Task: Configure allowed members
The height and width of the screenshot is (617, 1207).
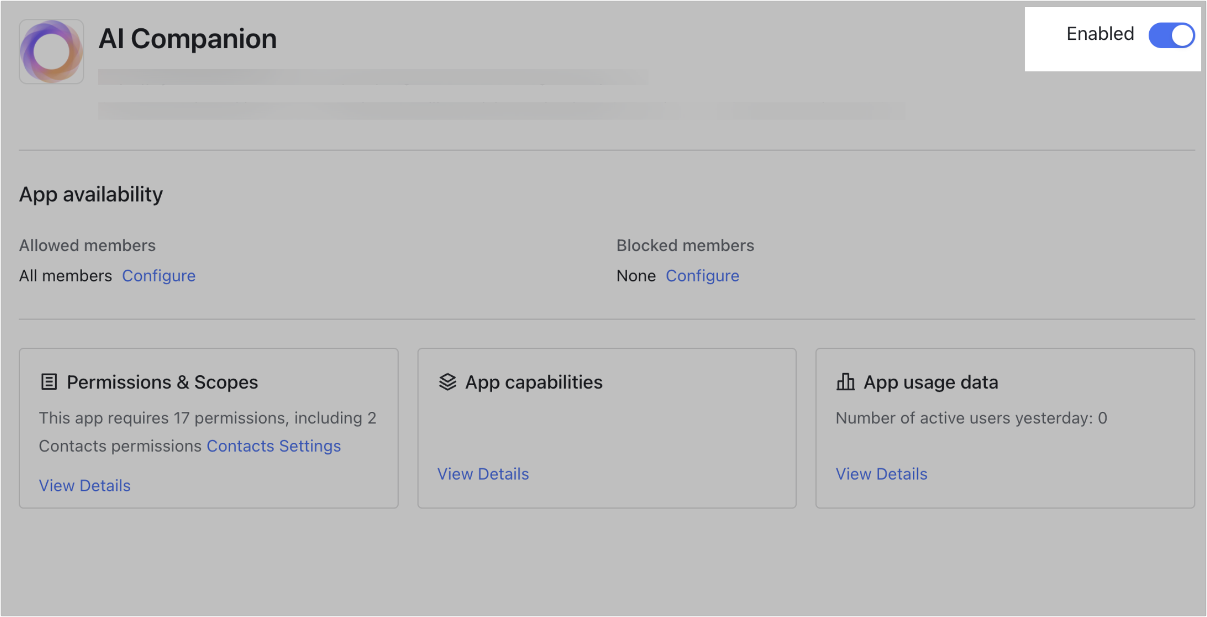Action: click(159, 276)
